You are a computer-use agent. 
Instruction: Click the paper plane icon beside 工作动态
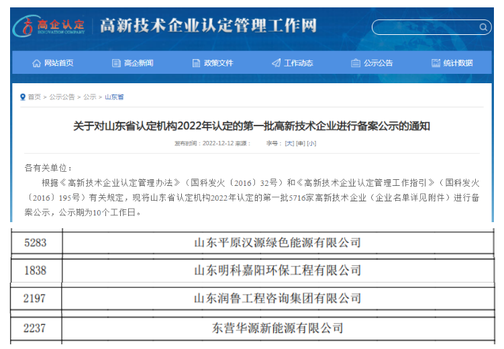[276, 63]
